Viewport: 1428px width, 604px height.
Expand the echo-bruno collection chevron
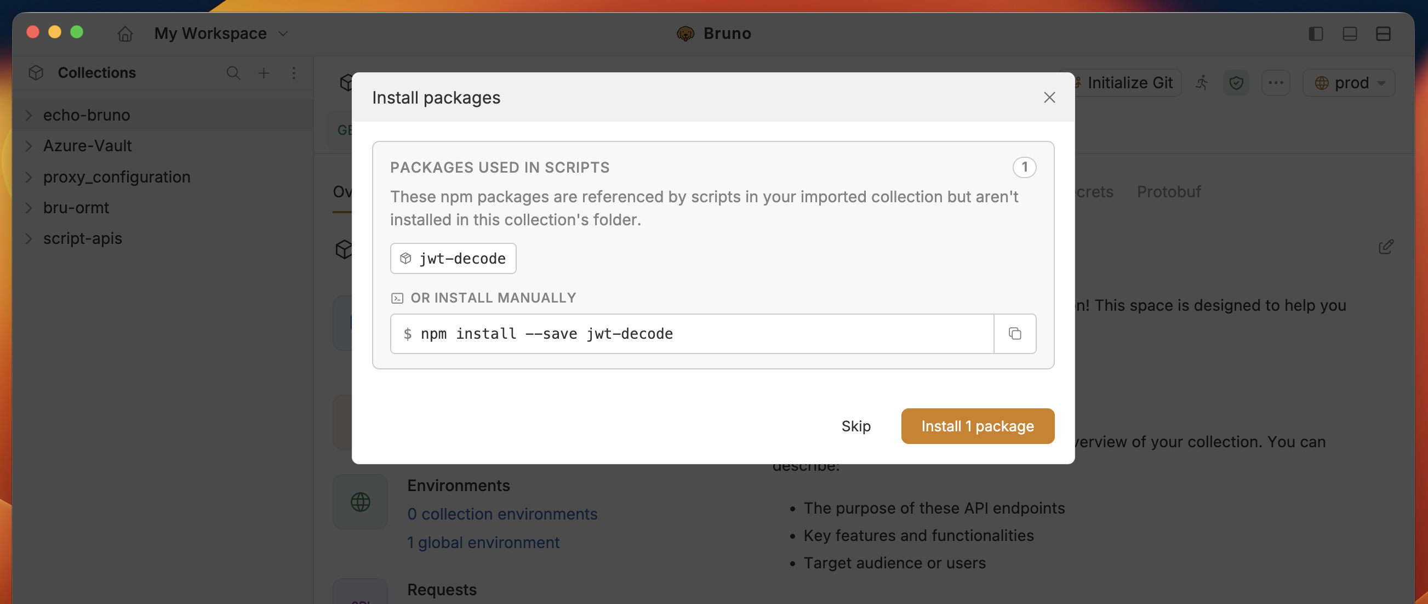29,115
